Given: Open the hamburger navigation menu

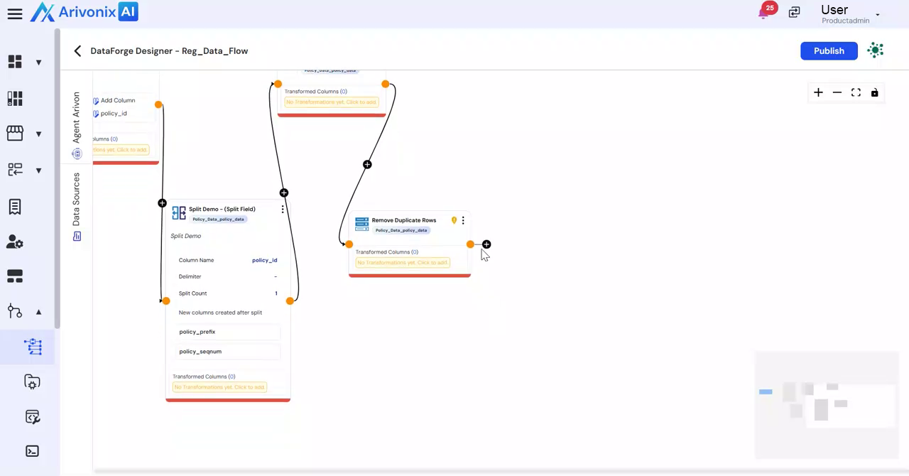Looking at the screenshot, I should coord(15,14).
